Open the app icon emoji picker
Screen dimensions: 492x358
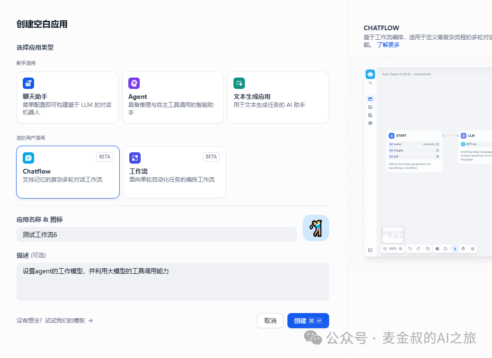[316, 228]
